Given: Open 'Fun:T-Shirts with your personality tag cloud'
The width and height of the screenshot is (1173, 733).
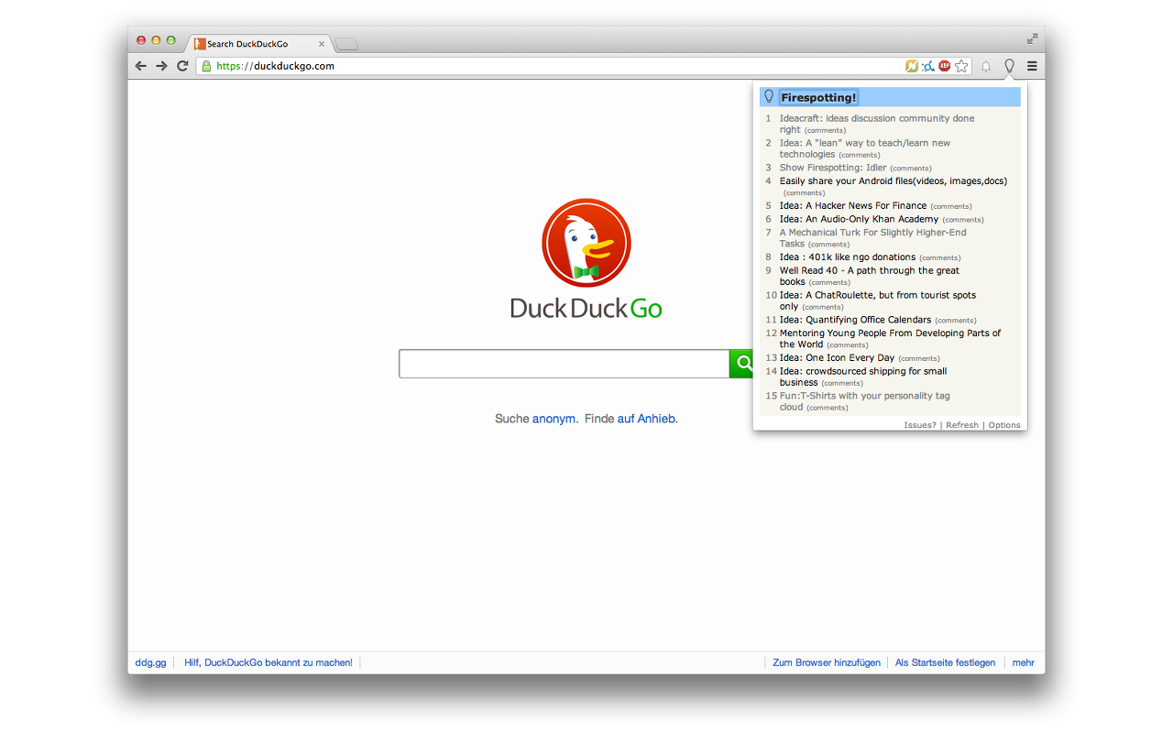Looking at the screenshot, I should [x=864, y=401].
